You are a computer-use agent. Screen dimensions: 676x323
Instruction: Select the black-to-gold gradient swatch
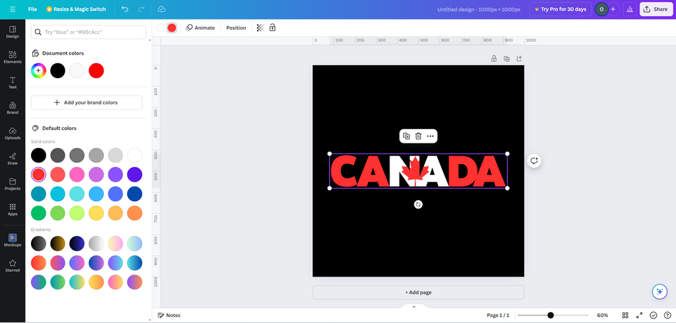58,243
